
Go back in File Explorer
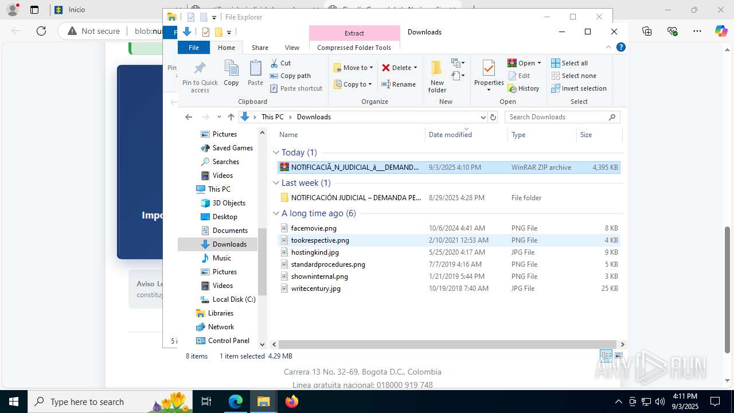(189, 117)
